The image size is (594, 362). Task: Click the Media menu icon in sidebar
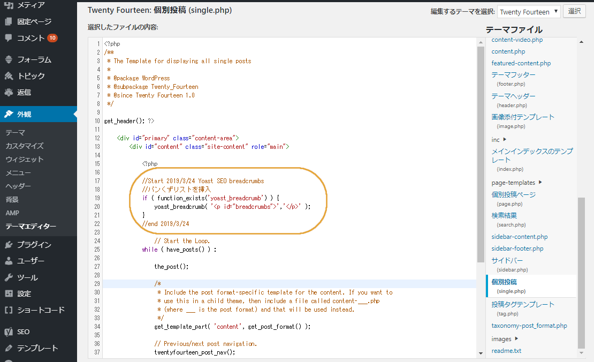[x=9, y=5]
